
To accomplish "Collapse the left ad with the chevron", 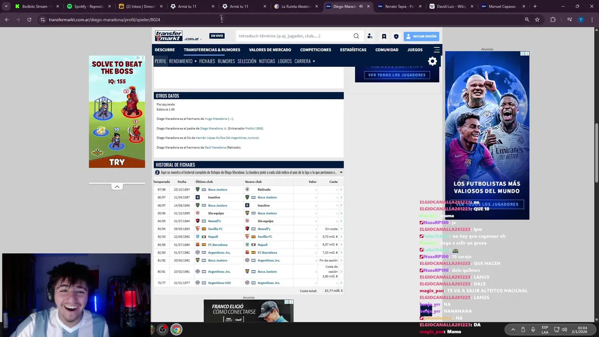I will pyautogui.click(x=117, y=187).
